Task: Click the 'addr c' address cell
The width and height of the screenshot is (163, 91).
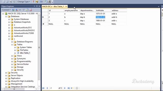Action: coord(119,20)
